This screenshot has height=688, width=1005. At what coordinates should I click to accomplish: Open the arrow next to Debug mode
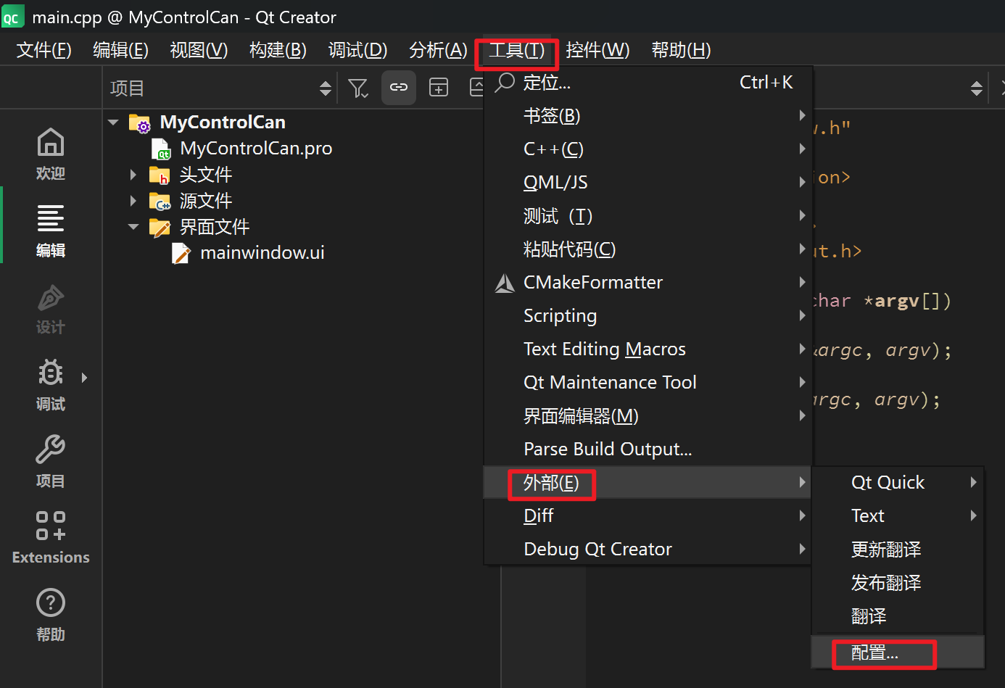85,378
